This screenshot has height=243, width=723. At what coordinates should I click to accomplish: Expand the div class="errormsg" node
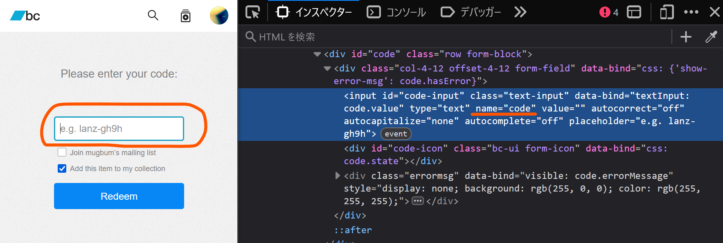[338, 176]
